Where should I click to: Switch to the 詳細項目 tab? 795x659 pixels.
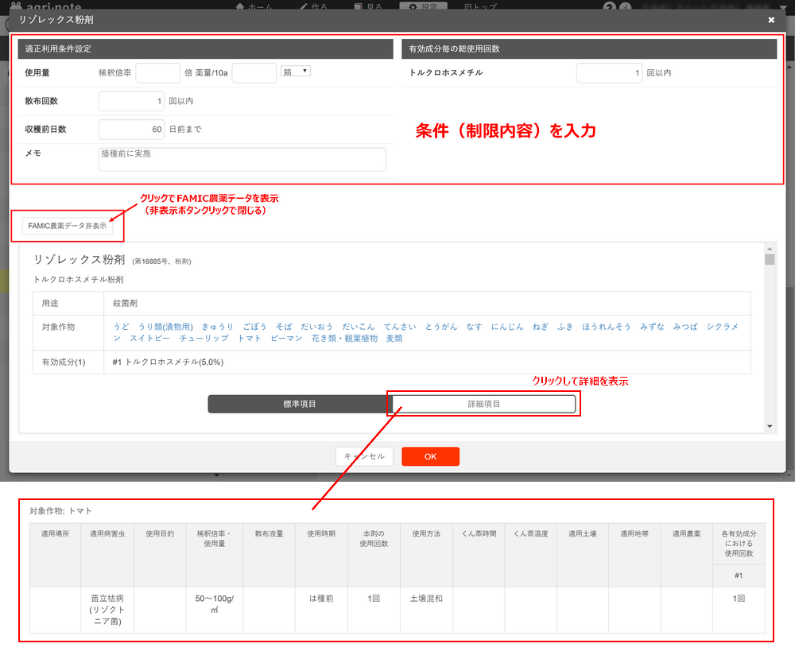point(483,404)
